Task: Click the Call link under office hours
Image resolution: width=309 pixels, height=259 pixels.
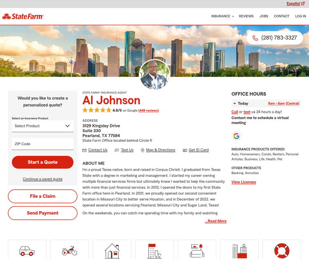Action: pyautogui.click(x=235, y=112)
